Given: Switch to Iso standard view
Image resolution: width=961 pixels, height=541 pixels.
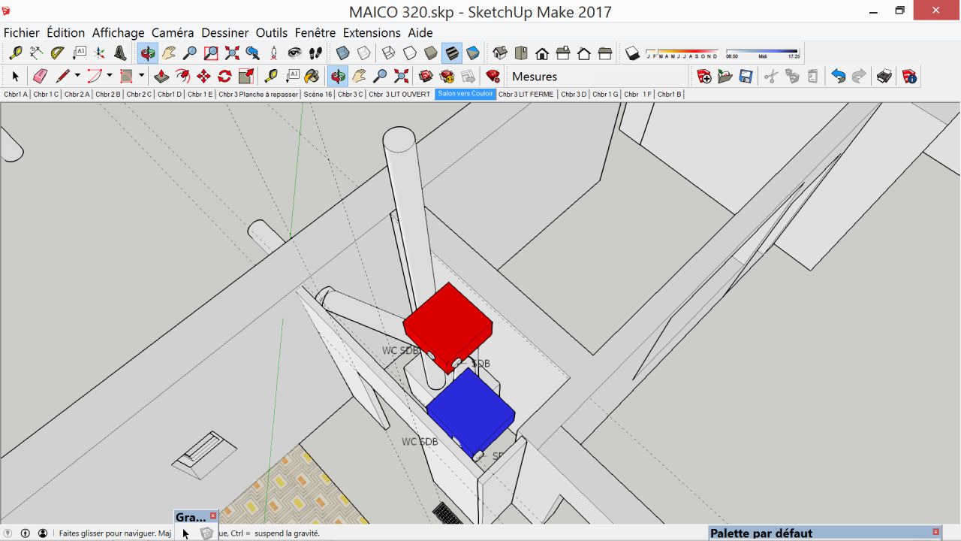Looking at the screenshot, I should (x=500, y=53).
